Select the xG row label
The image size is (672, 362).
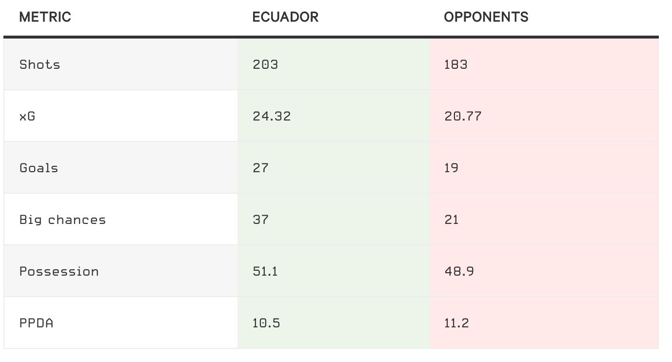pos(27,116)
